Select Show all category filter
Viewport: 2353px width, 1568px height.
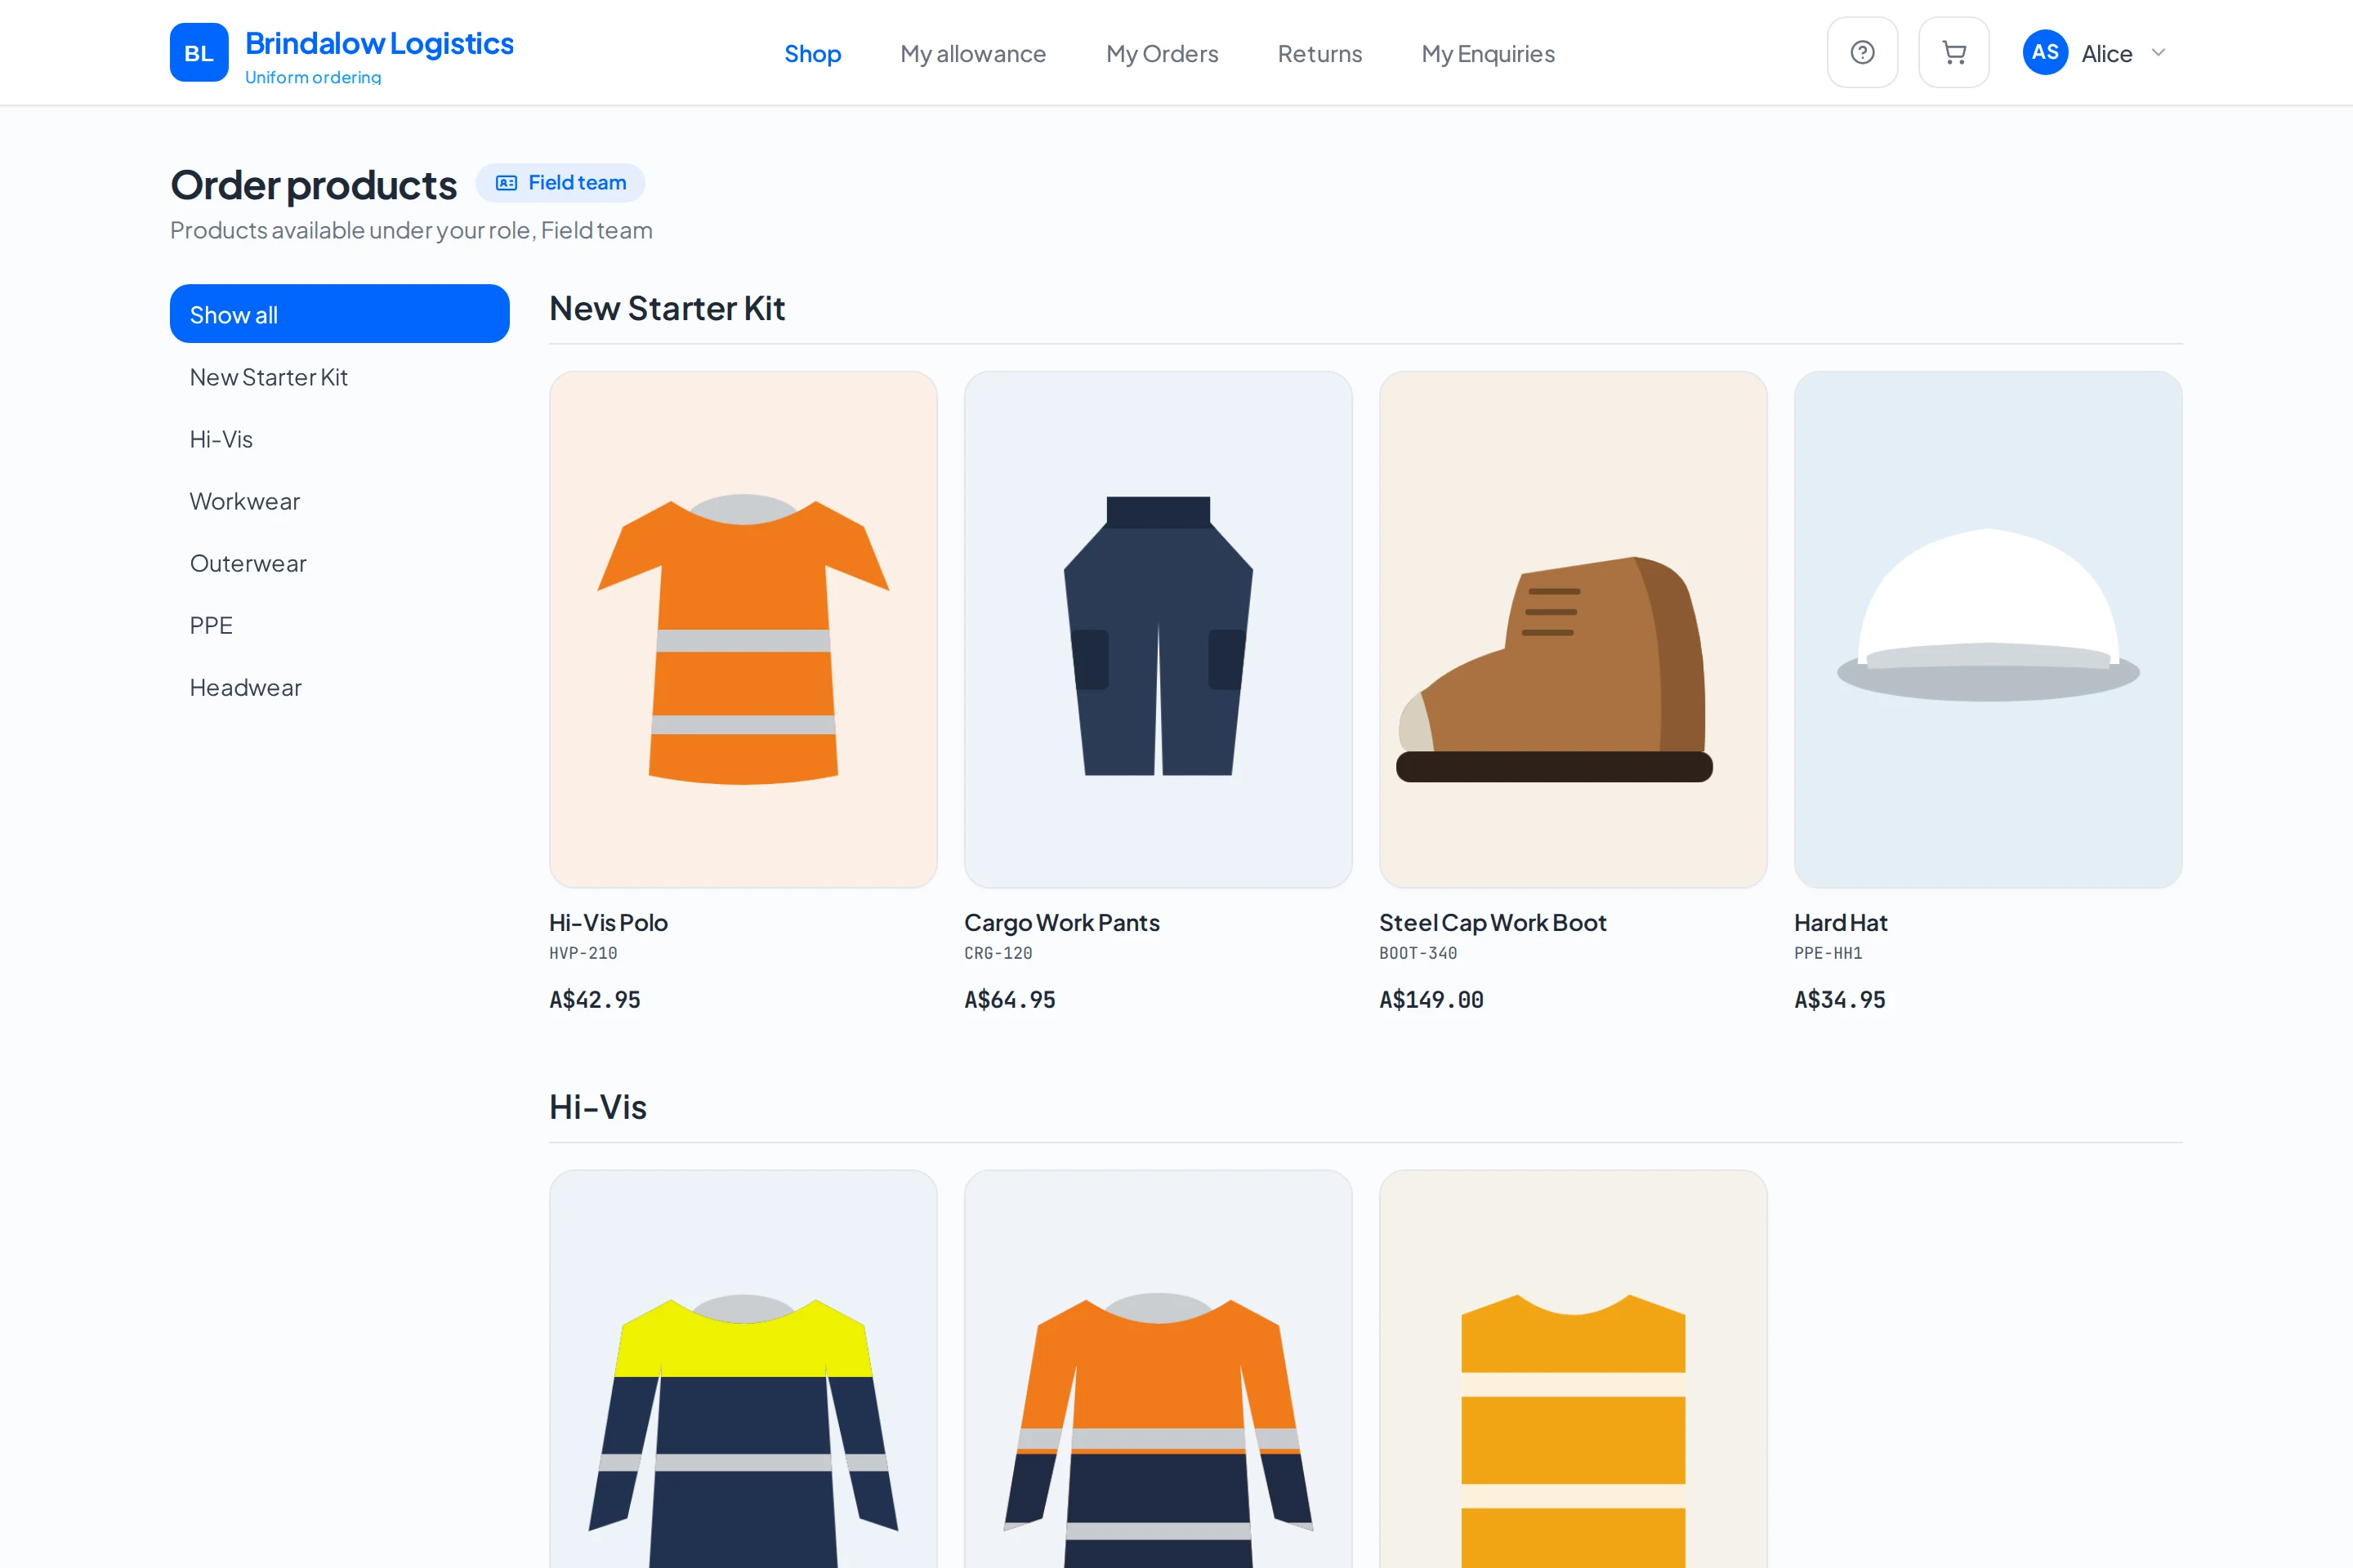(339, 314)
